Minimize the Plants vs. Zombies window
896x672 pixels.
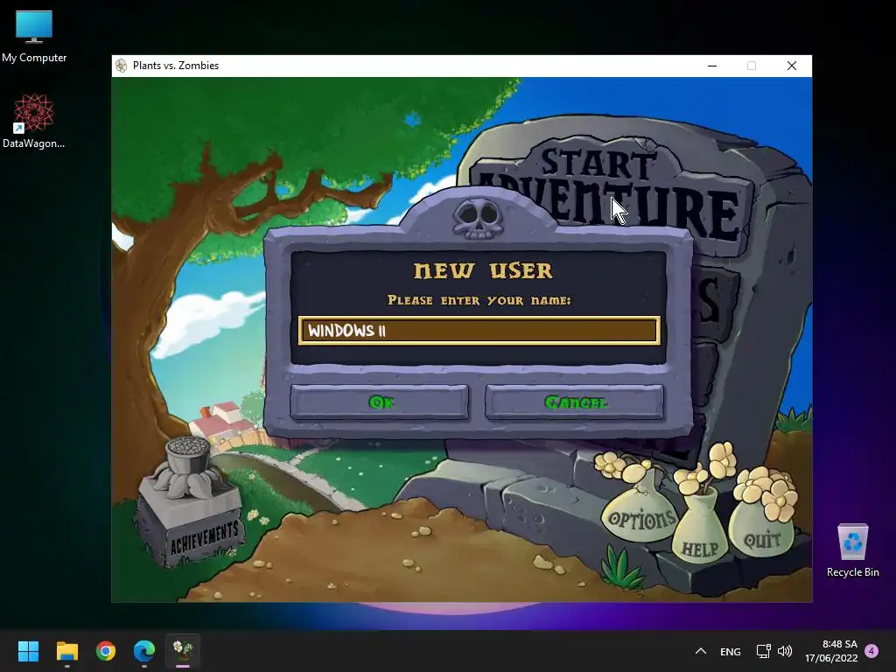click(712, 66)
